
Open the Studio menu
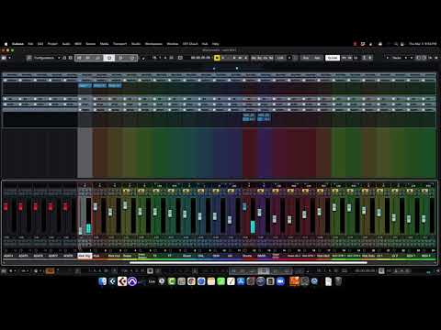point(136,44)
